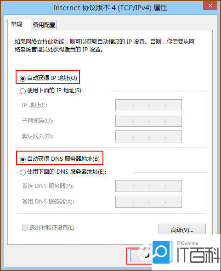The width and height of the screenshot is (221, 271).
Task: Click the last octet of the IP 地址 field
Action: coord(173,105)
